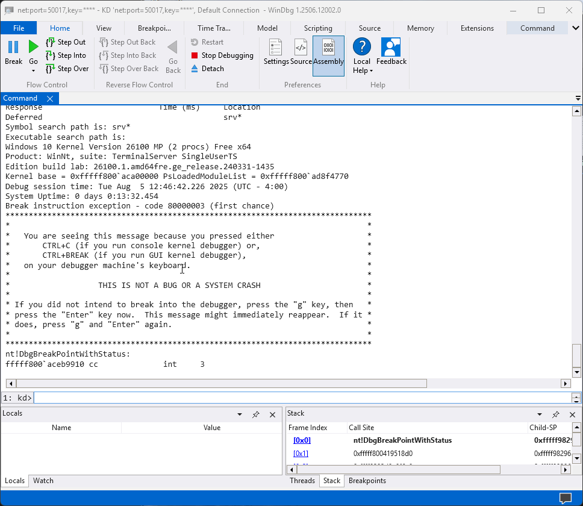Click the Name column header in Locals
This screenshot has height=506, width=583.
coord(61,428)
